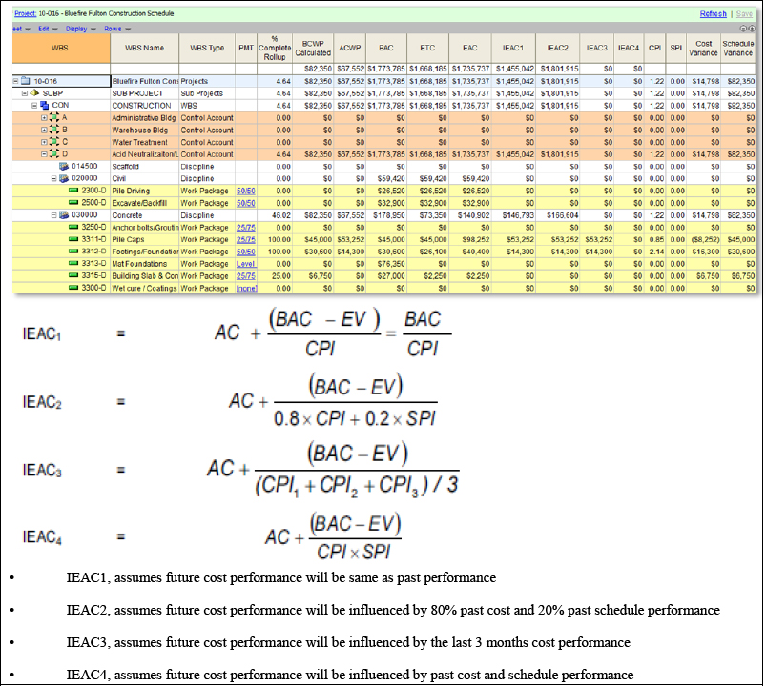Collapse the 10-016 project node

pos(16,81)
